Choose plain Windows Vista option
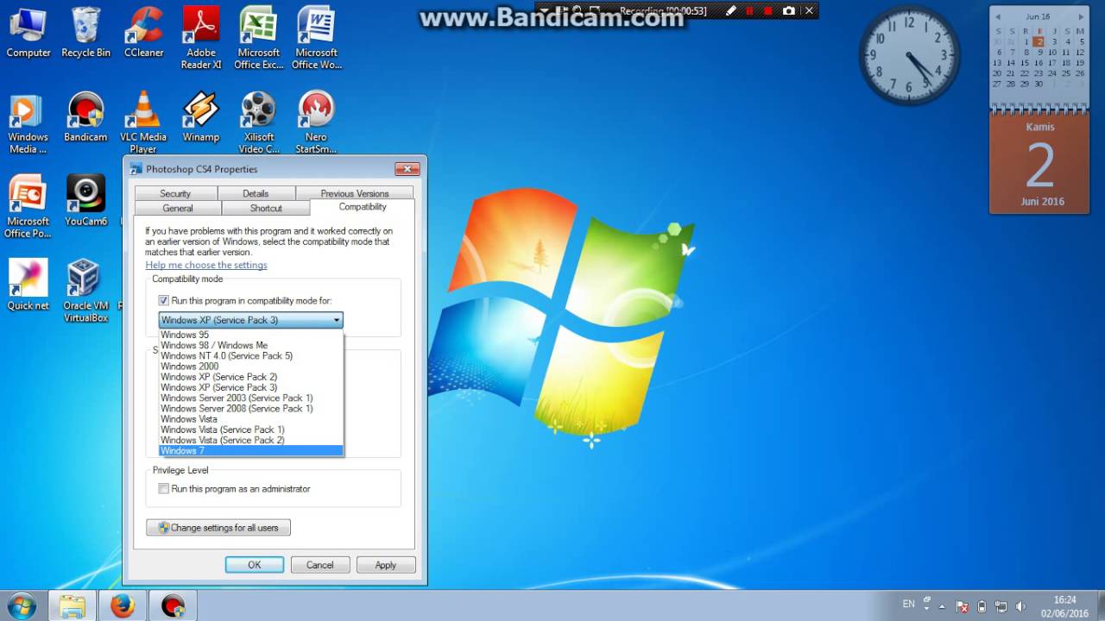 tap(251, 419)
